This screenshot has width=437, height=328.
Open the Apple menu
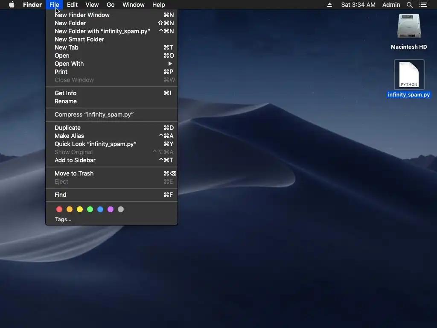(12, 5)
